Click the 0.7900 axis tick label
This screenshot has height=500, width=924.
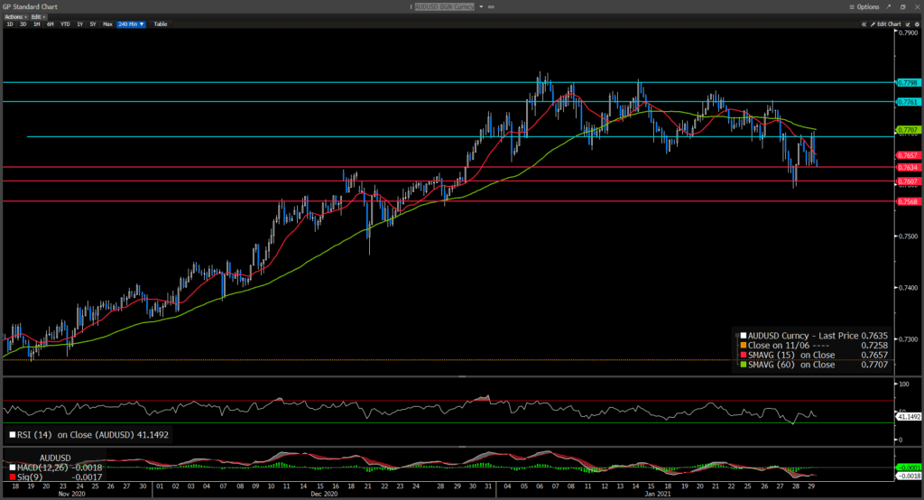point(908,33)
